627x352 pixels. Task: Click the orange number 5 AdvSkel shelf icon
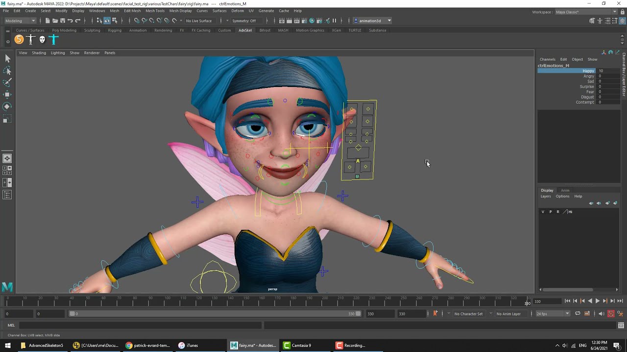(x=19, y=40)
